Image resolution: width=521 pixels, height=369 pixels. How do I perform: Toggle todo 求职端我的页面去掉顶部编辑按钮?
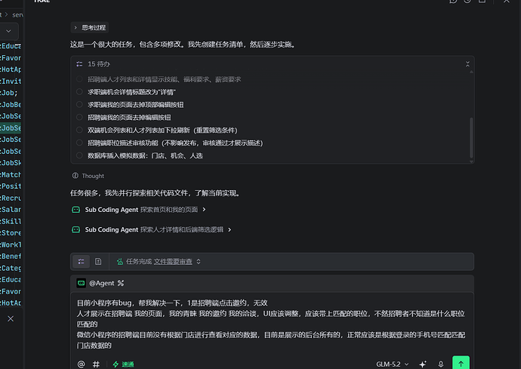click(79, 104)
